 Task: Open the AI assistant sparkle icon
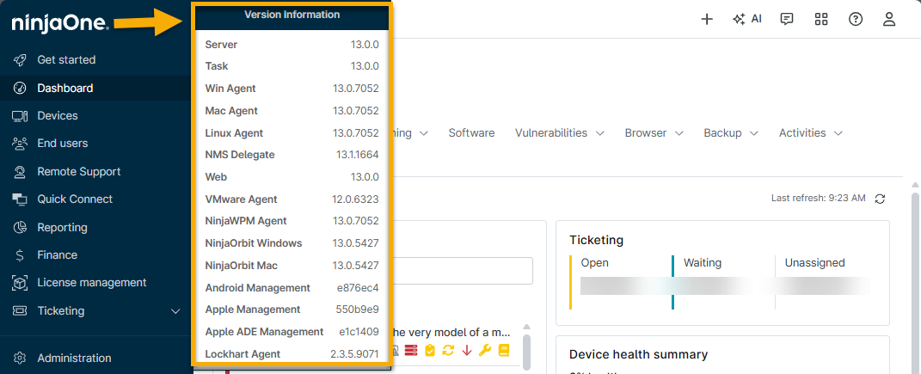(747, 19)
